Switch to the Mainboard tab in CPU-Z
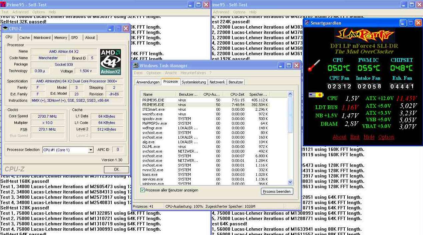 (x=42, y=38)
